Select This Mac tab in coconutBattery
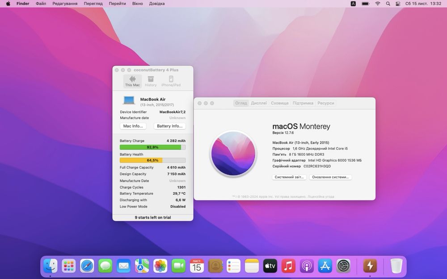This screenshot has width=447, height=279. point(133,81)
